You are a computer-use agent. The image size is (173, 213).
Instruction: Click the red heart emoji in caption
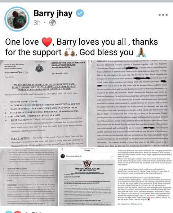point(47,42)
